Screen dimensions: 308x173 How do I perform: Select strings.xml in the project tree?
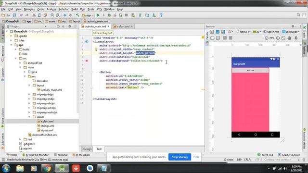[x=48, y=126]
